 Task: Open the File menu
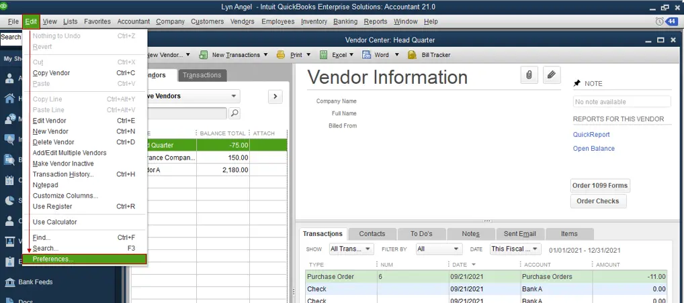(13, 21)
